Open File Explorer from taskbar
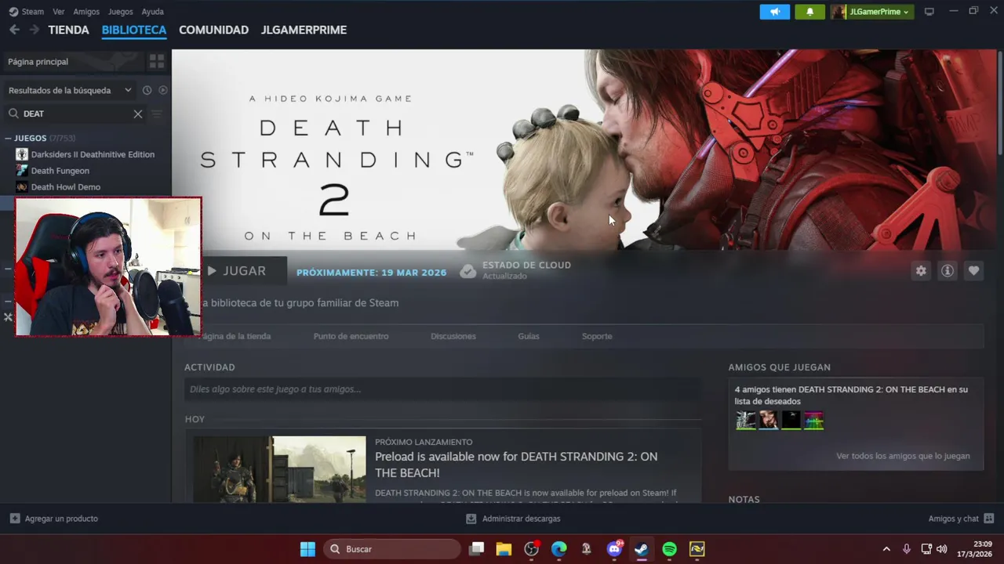The image size is (1004, 564). (x=504, y=549)
